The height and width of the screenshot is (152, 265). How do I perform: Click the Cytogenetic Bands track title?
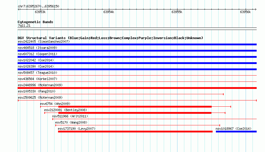tap(35, 22)
